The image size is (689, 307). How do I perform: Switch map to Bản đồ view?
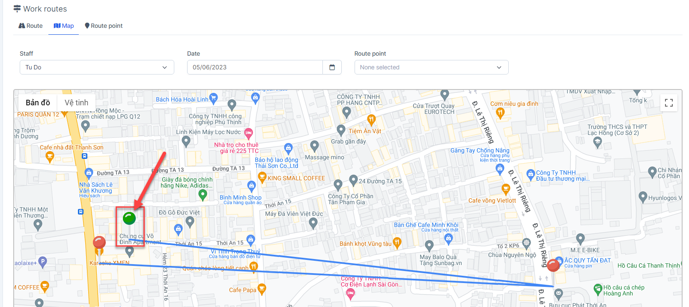pyautogui.click(x=38, y=103)
